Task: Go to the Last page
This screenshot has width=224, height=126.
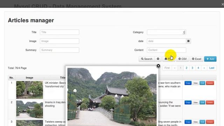Action: point(212,68)
